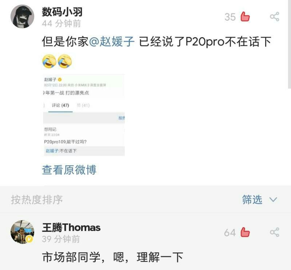Toggle the like thumb on 王腾Thomas's comment
This screenshot has width=291, height=270.
(x=245, y=232)
